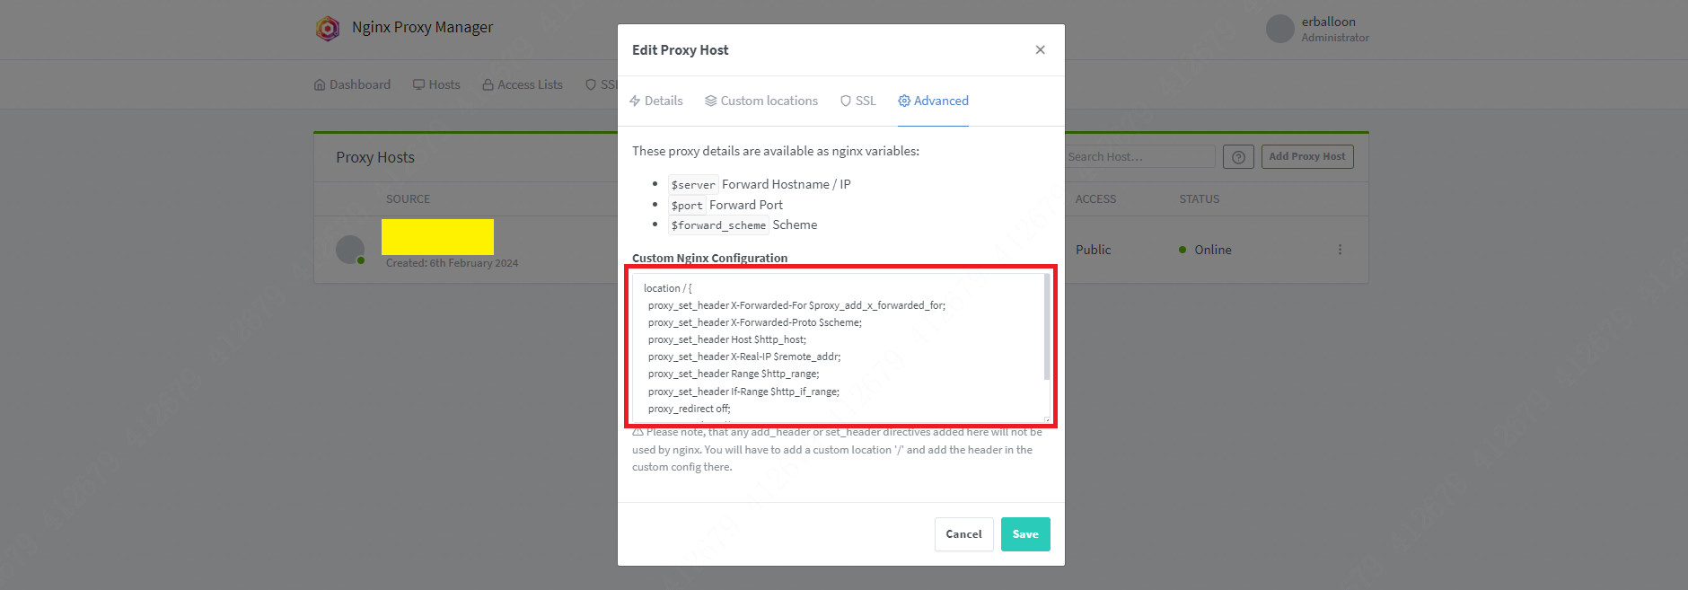Screen dimensions: 1688x590
Task: Go to Access Lists
Action: pos(523,84)
